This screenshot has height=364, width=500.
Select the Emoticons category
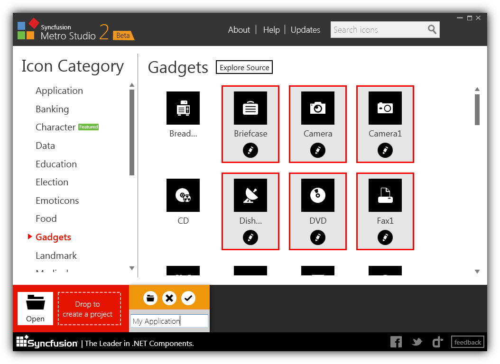coord(57,200)
